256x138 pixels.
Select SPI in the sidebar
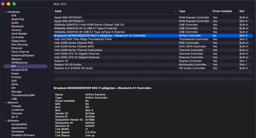click(x=13, y=88)
